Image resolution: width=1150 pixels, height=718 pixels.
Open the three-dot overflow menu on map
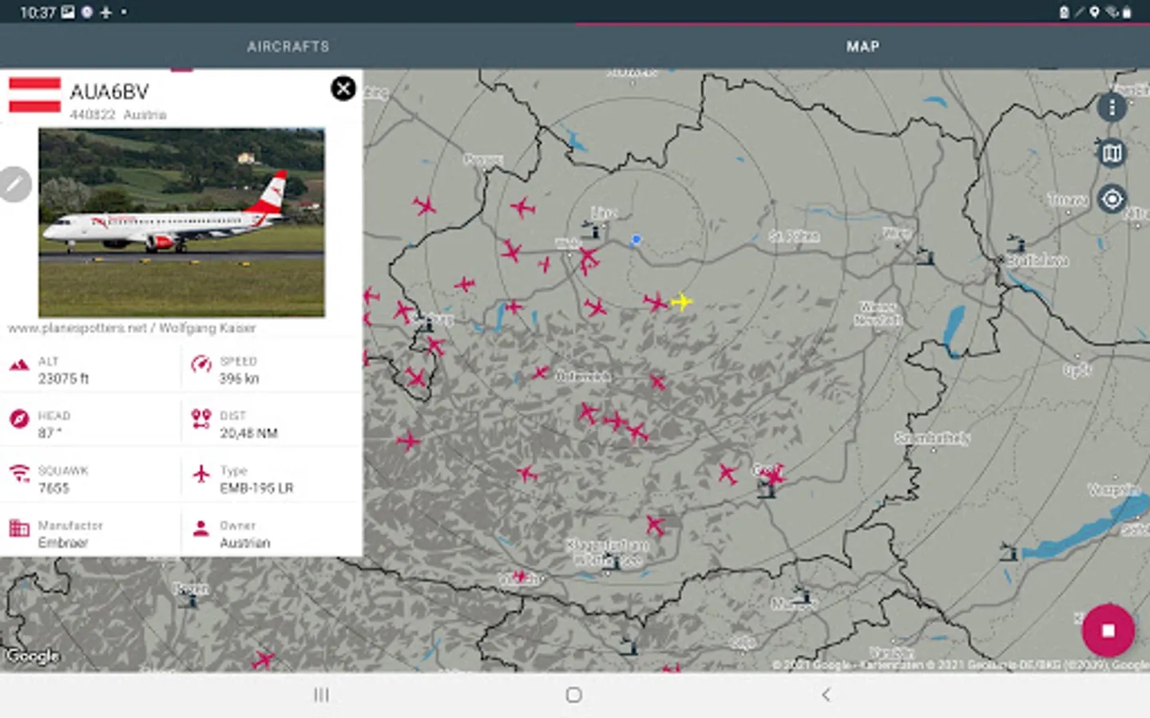click(x=1112, y=107)
